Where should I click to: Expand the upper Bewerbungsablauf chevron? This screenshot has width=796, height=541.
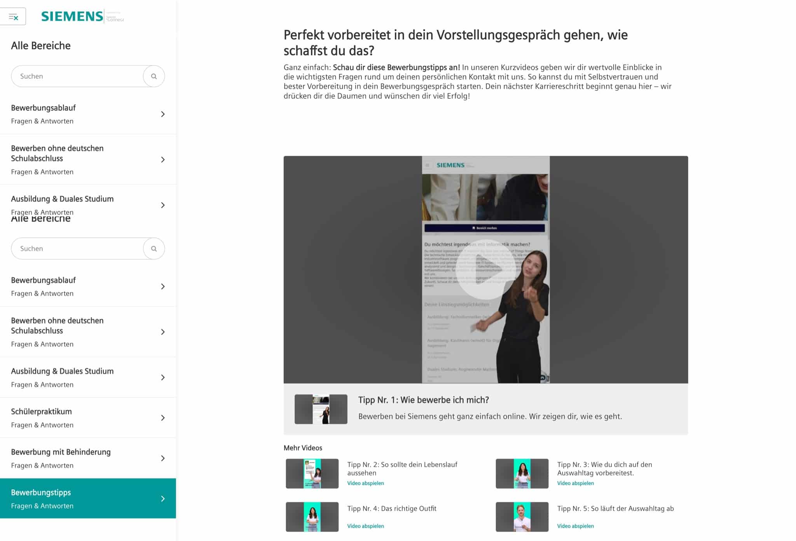(x=163, y=114)
